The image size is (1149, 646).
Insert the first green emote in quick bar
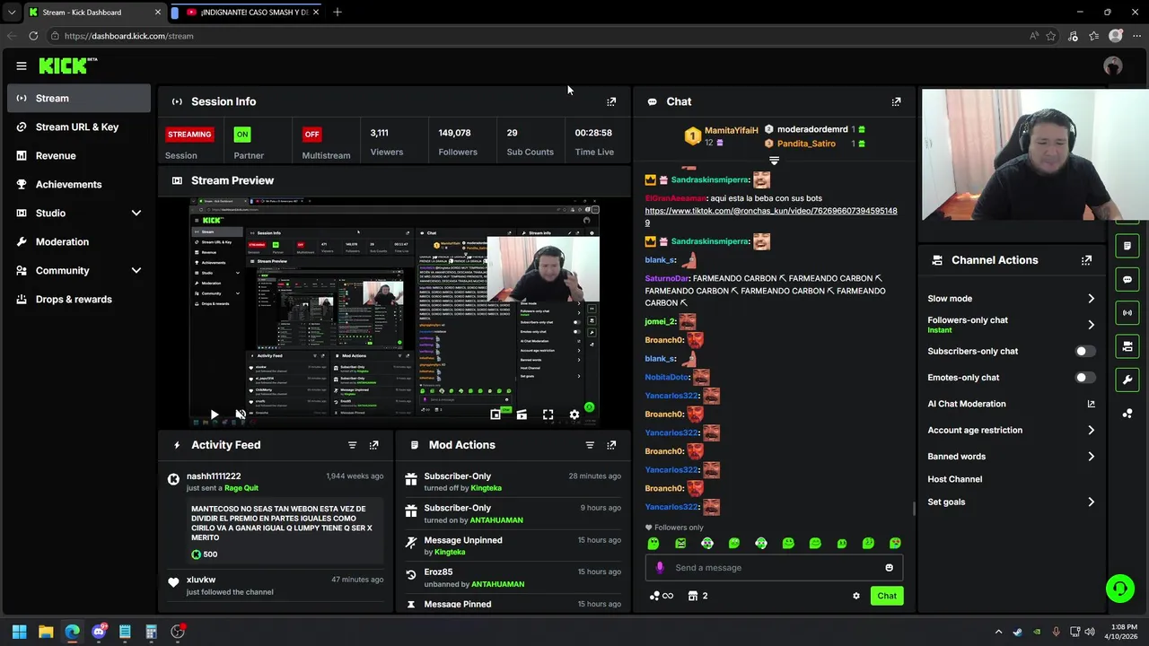[x=653, y=543]
